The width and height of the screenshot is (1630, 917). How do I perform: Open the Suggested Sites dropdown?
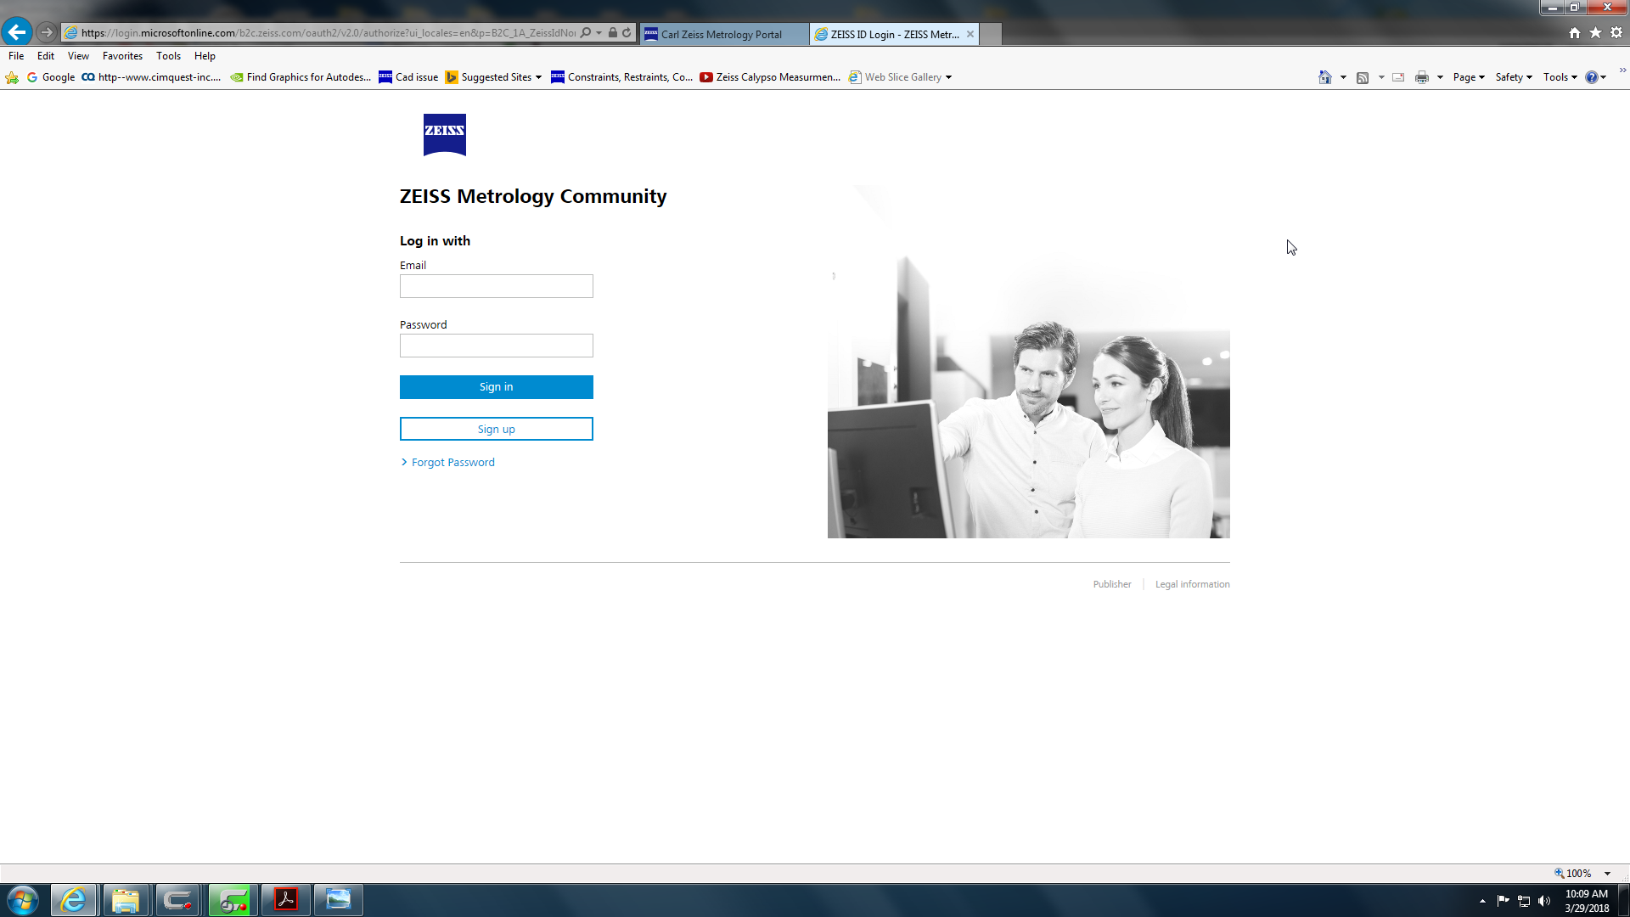tap(538, 77)
